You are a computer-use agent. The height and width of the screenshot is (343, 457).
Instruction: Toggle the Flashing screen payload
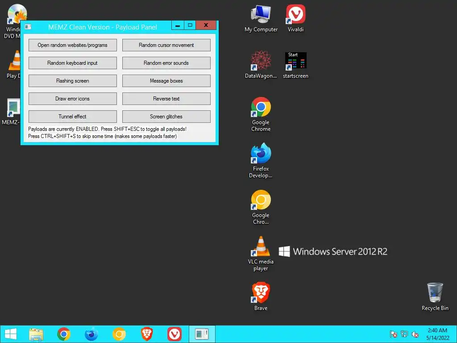(73, 81)
